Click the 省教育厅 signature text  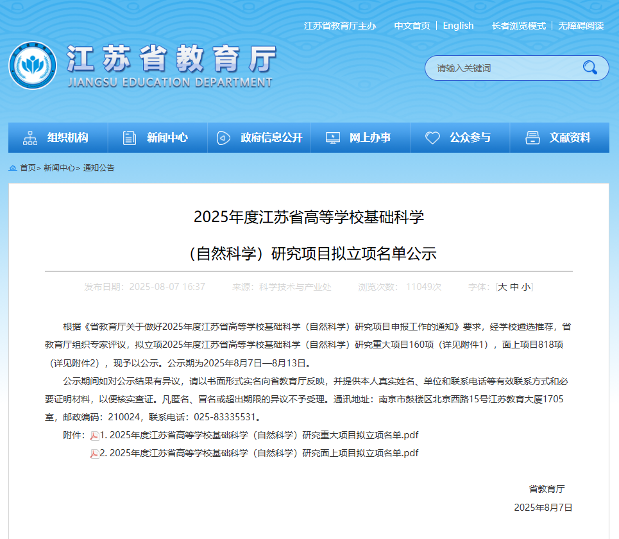coord(547,489)
